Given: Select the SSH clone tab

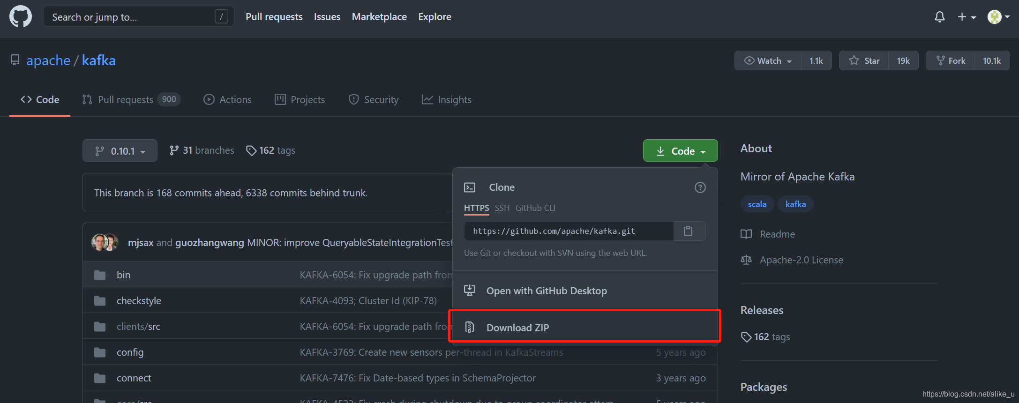Looking at the screenshot, I should pos(502,208).
